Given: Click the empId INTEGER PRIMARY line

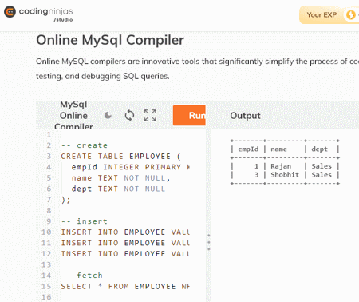Looking at the screenshot, I should pos(130,167).
